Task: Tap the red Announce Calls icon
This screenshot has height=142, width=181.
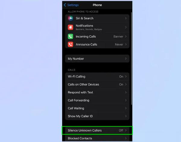Action: pyautogui.click(x=71, y=44)
